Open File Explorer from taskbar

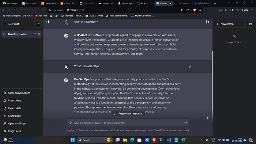[125, 140]
